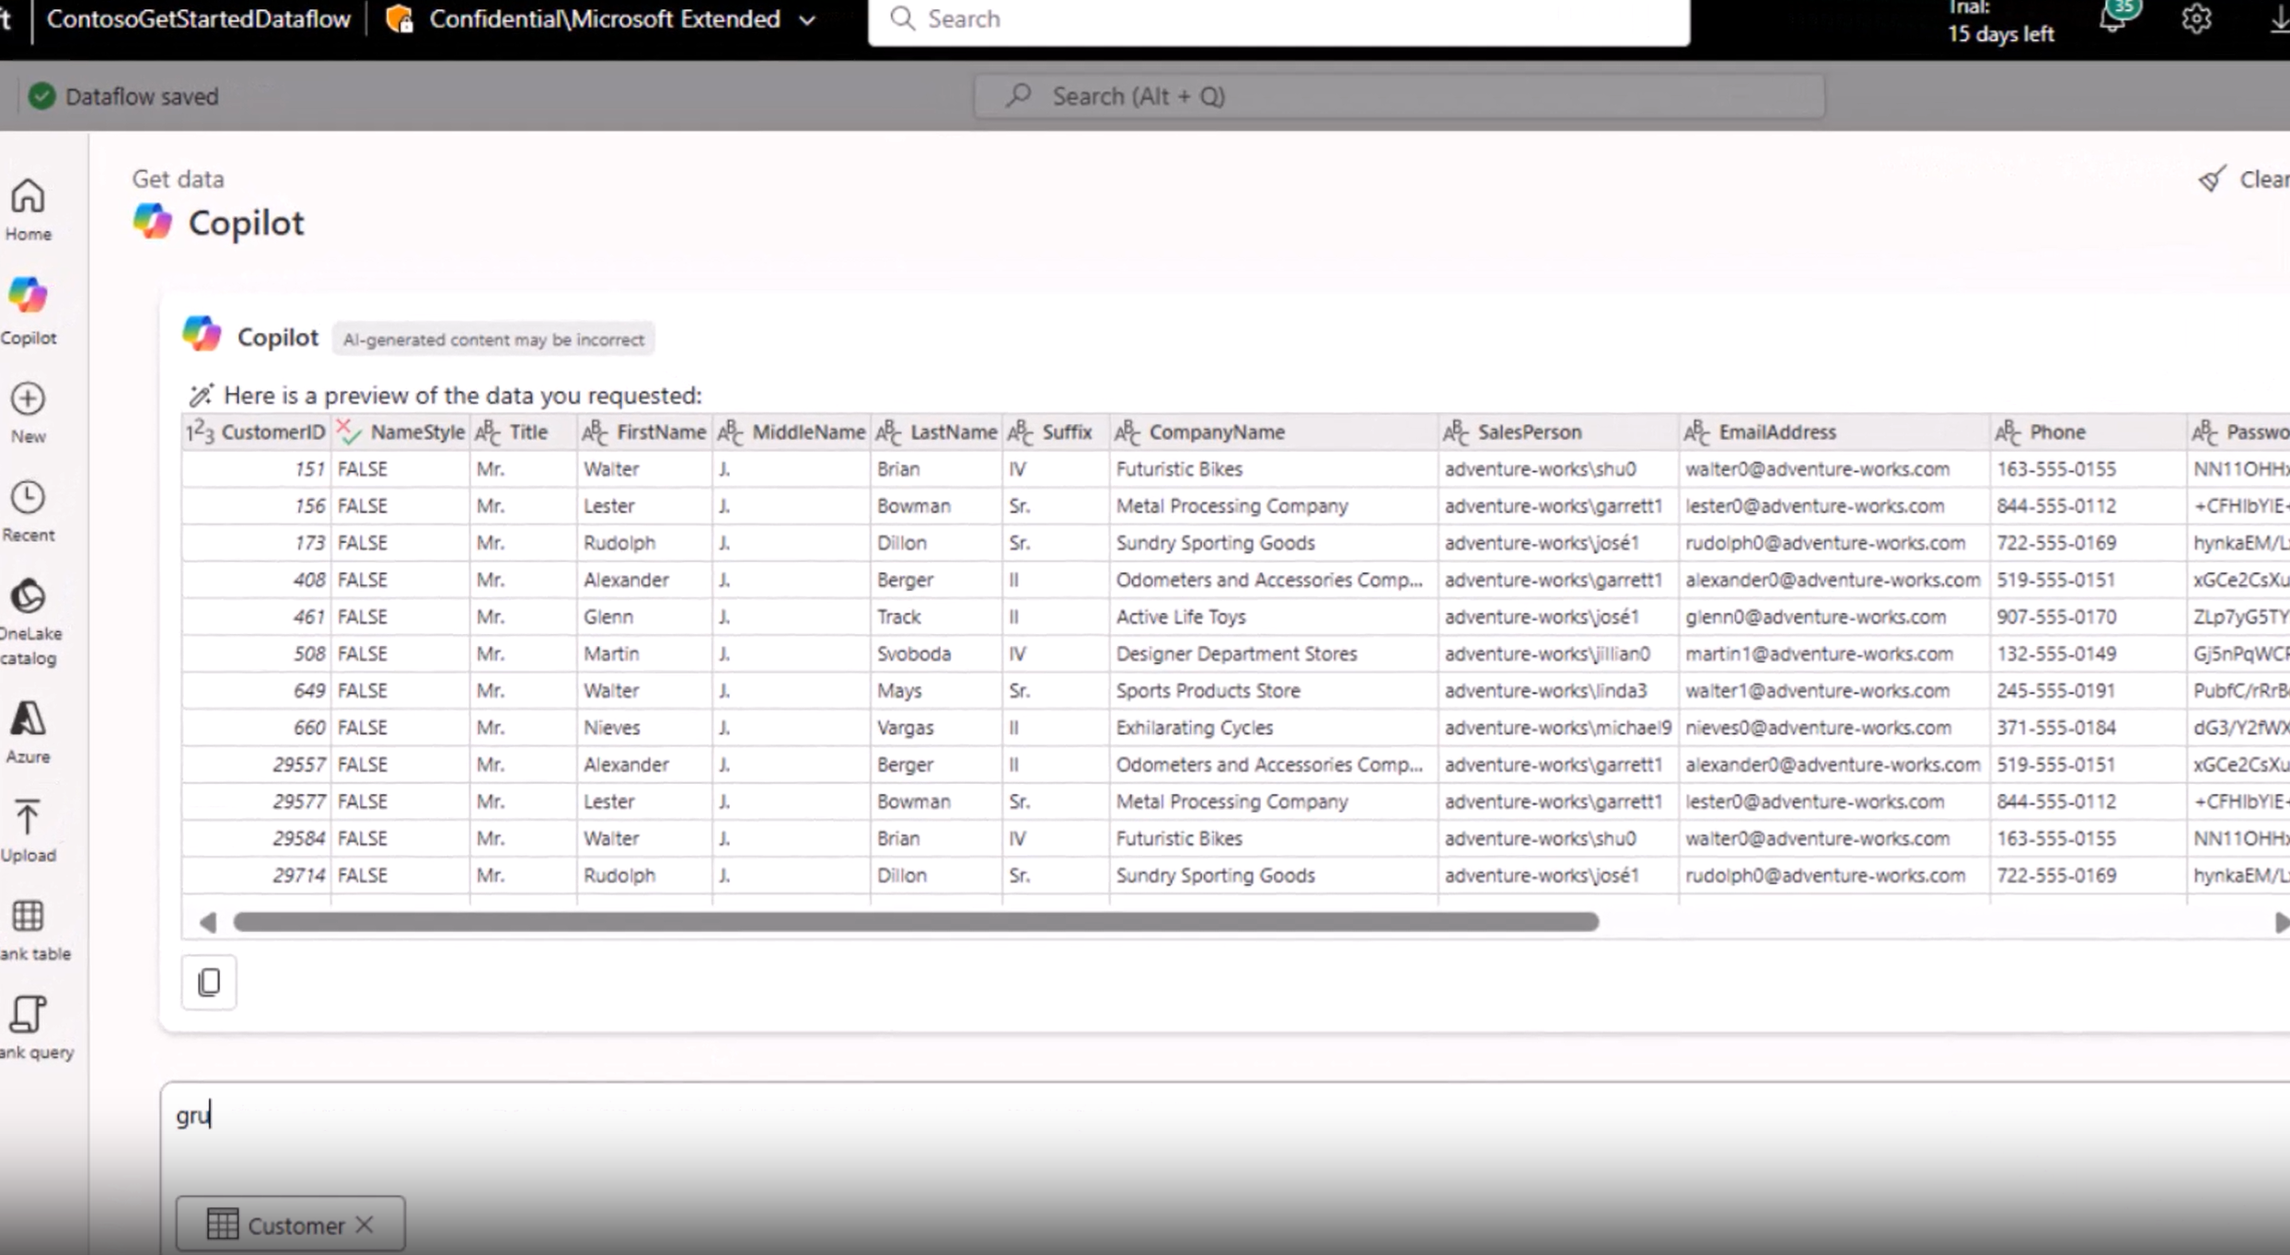Open the notifications bell icon
This screenshot has width=2290, height=1255.
(x=2112, y=18)
